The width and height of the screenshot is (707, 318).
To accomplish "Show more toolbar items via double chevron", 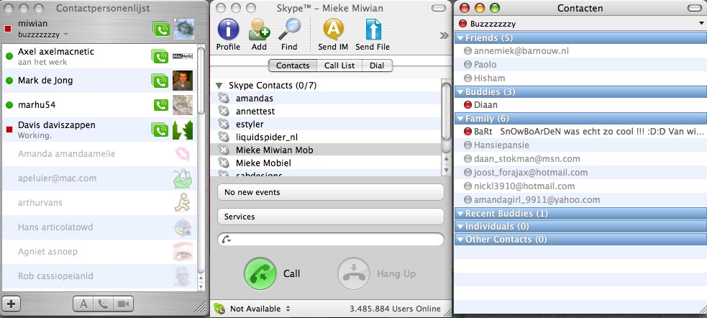I will point(444,36).
